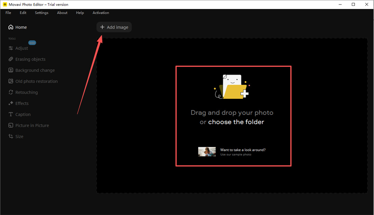Open the Settings menu
The image size is (374, 215).
pyautogui.click(x=42, y=13)
